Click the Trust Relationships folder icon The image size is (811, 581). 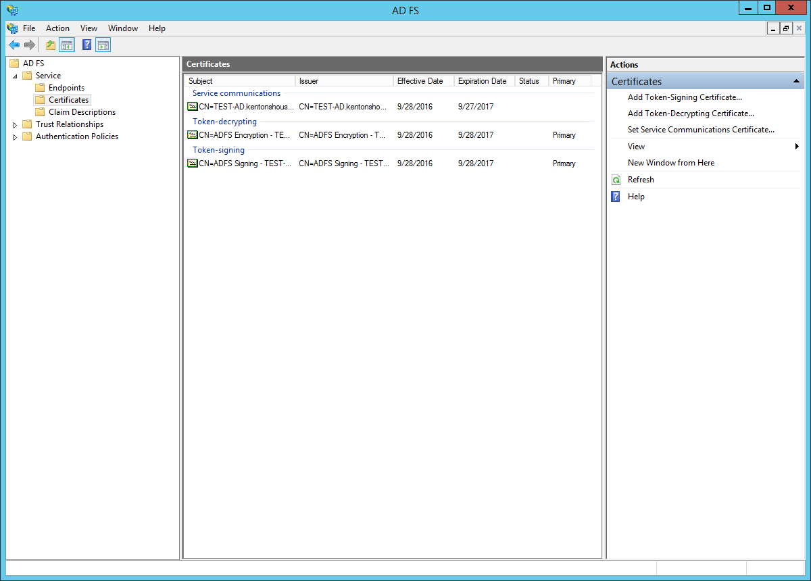(x=27, y=124)
